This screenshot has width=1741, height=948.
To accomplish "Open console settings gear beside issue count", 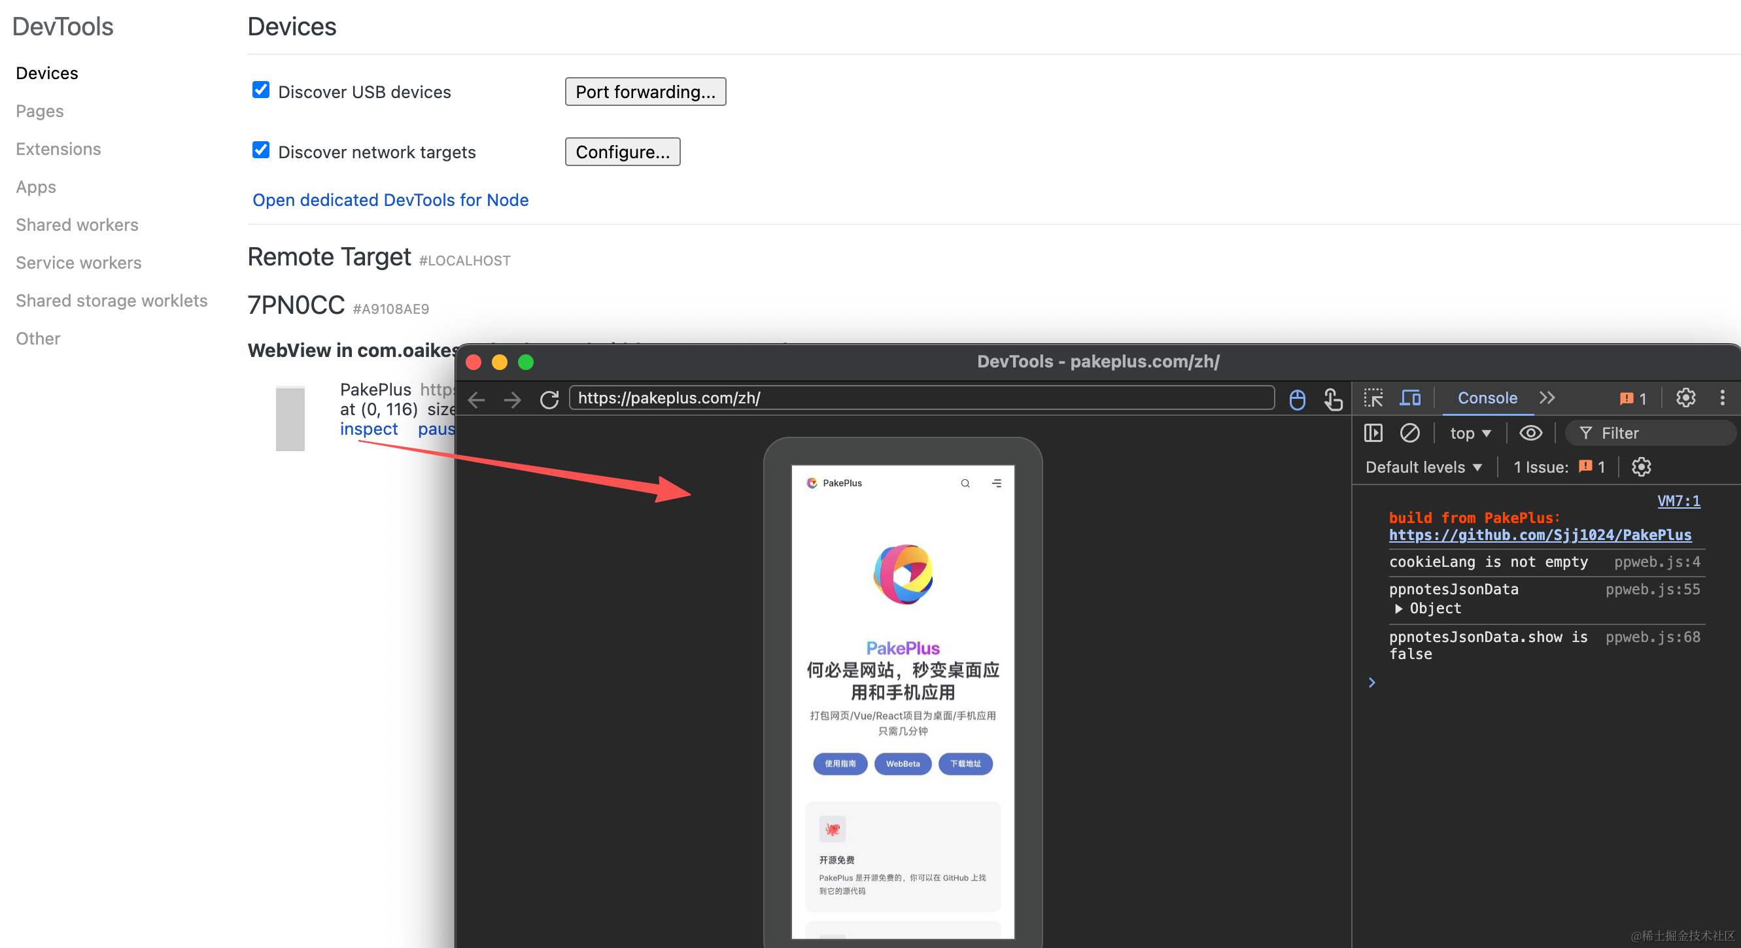I will tap(1641, 467).
